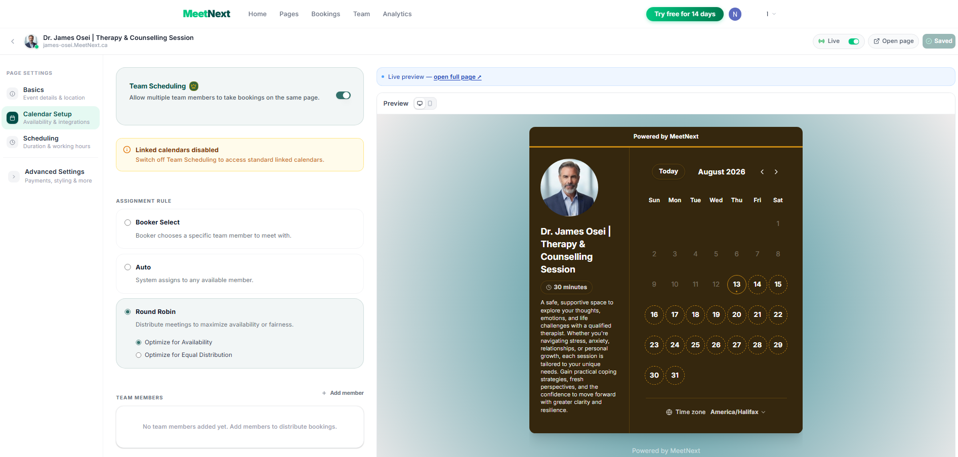The height and width of the screenshot is (457, 958).
Task: Open the Pages menu
Action: tap(289, 14)
